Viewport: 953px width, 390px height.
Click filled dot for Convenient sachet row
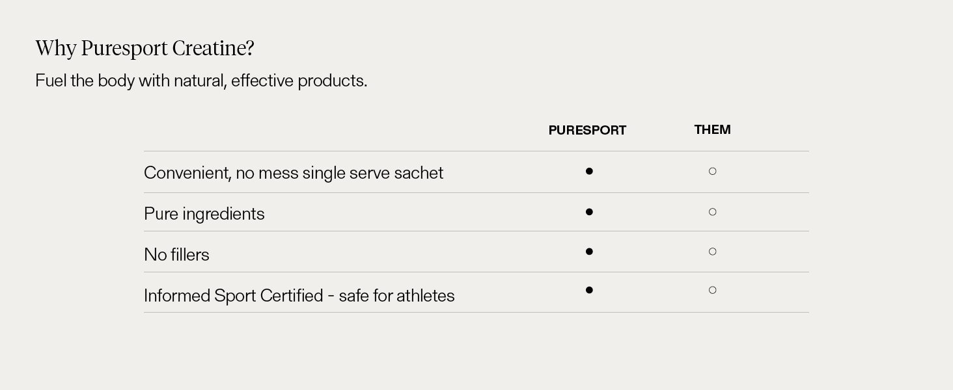pyautogui.click(x=589, y=172)
